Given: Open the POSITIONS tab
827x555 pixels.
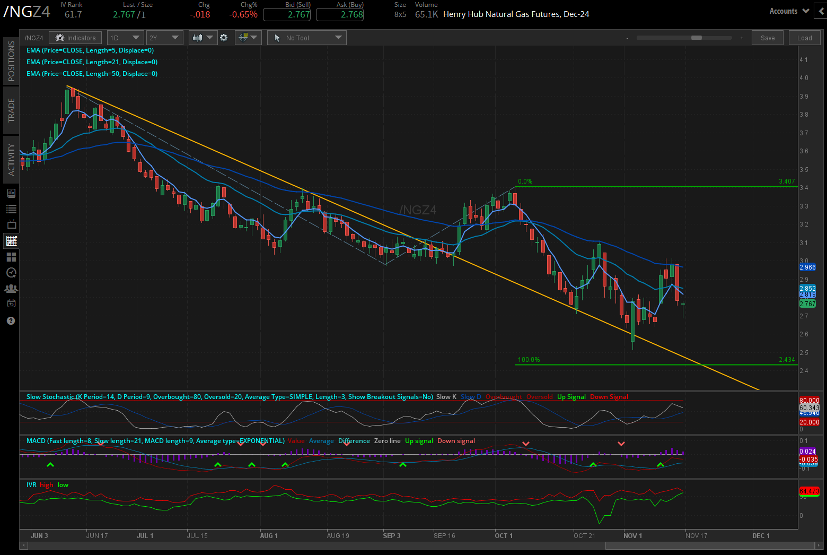Looking at the screenshot, I should click(11, 61).
